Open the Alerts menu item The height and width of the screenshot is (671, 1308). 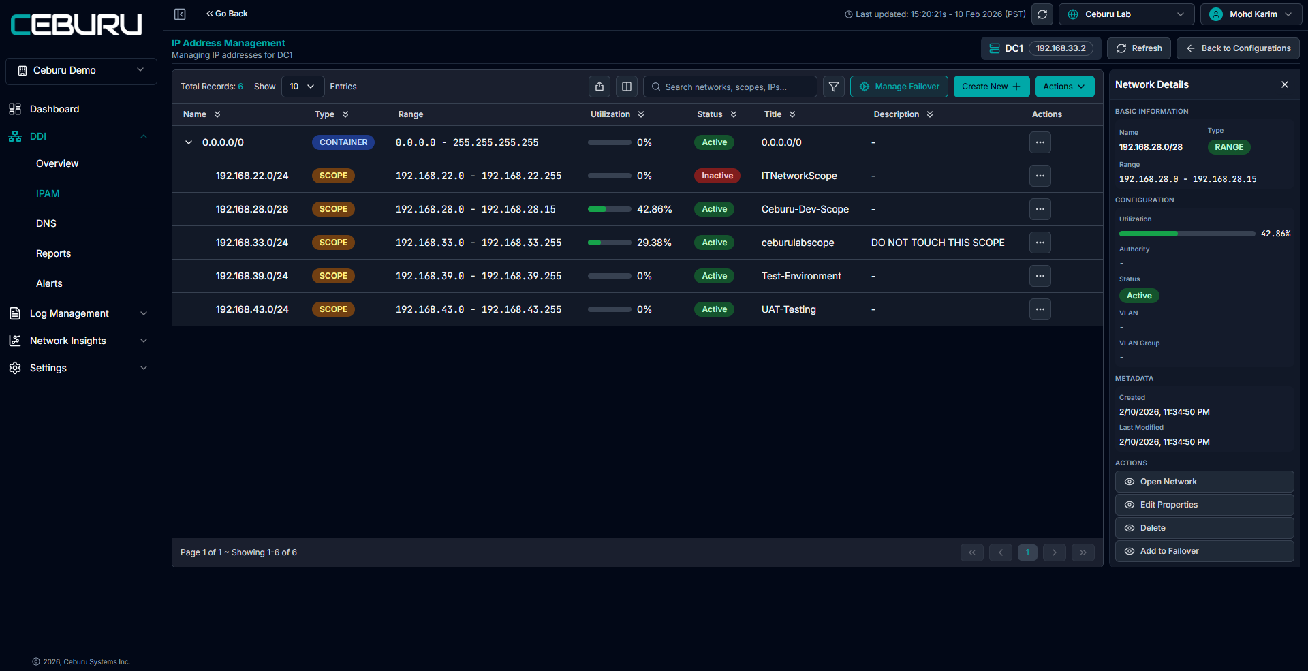point(49,283)
